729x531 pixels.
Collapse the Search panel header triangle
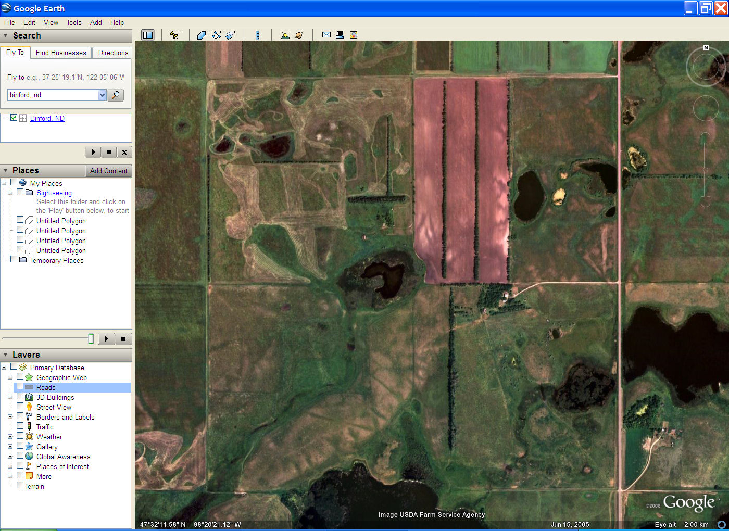pyautogui.click(x=6, y=35)
